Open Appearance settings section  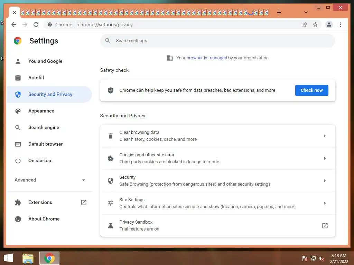pyautogui.click(x=49, y=111)
